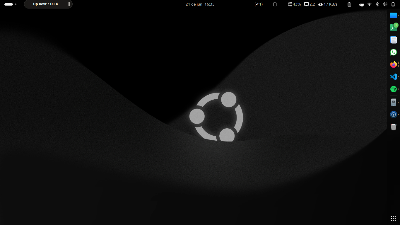This screenshot has width=400, height=225.
Task: Open the Wi-Fi status icon
Action: point(370,4)
